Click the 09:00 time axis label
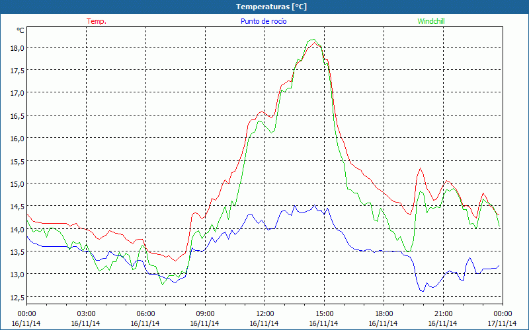Image resolution: width=529 pixels, height=330 pixels. (x=206, y=313)
